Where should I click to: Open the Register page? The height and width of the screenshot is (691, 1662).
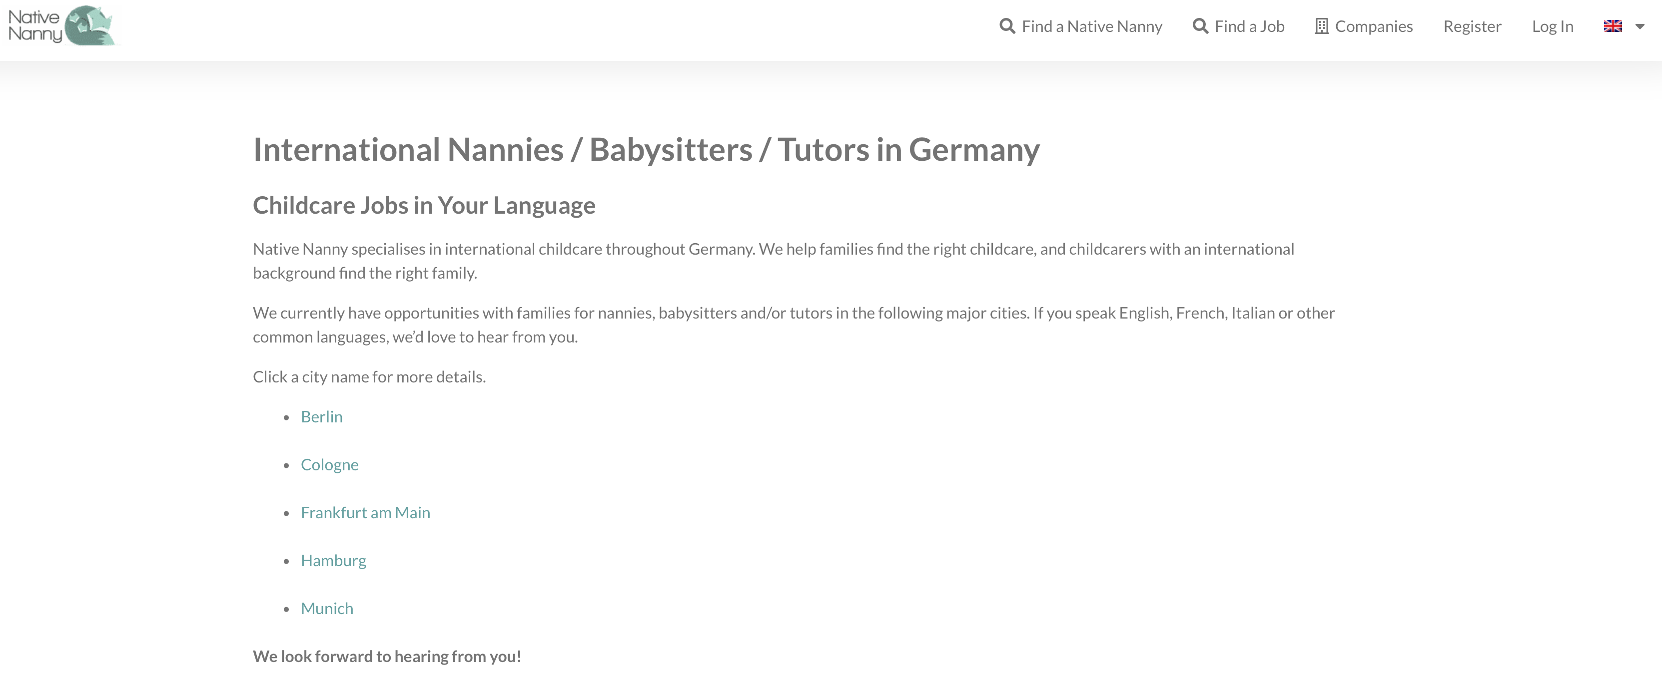pos(1472,26)
